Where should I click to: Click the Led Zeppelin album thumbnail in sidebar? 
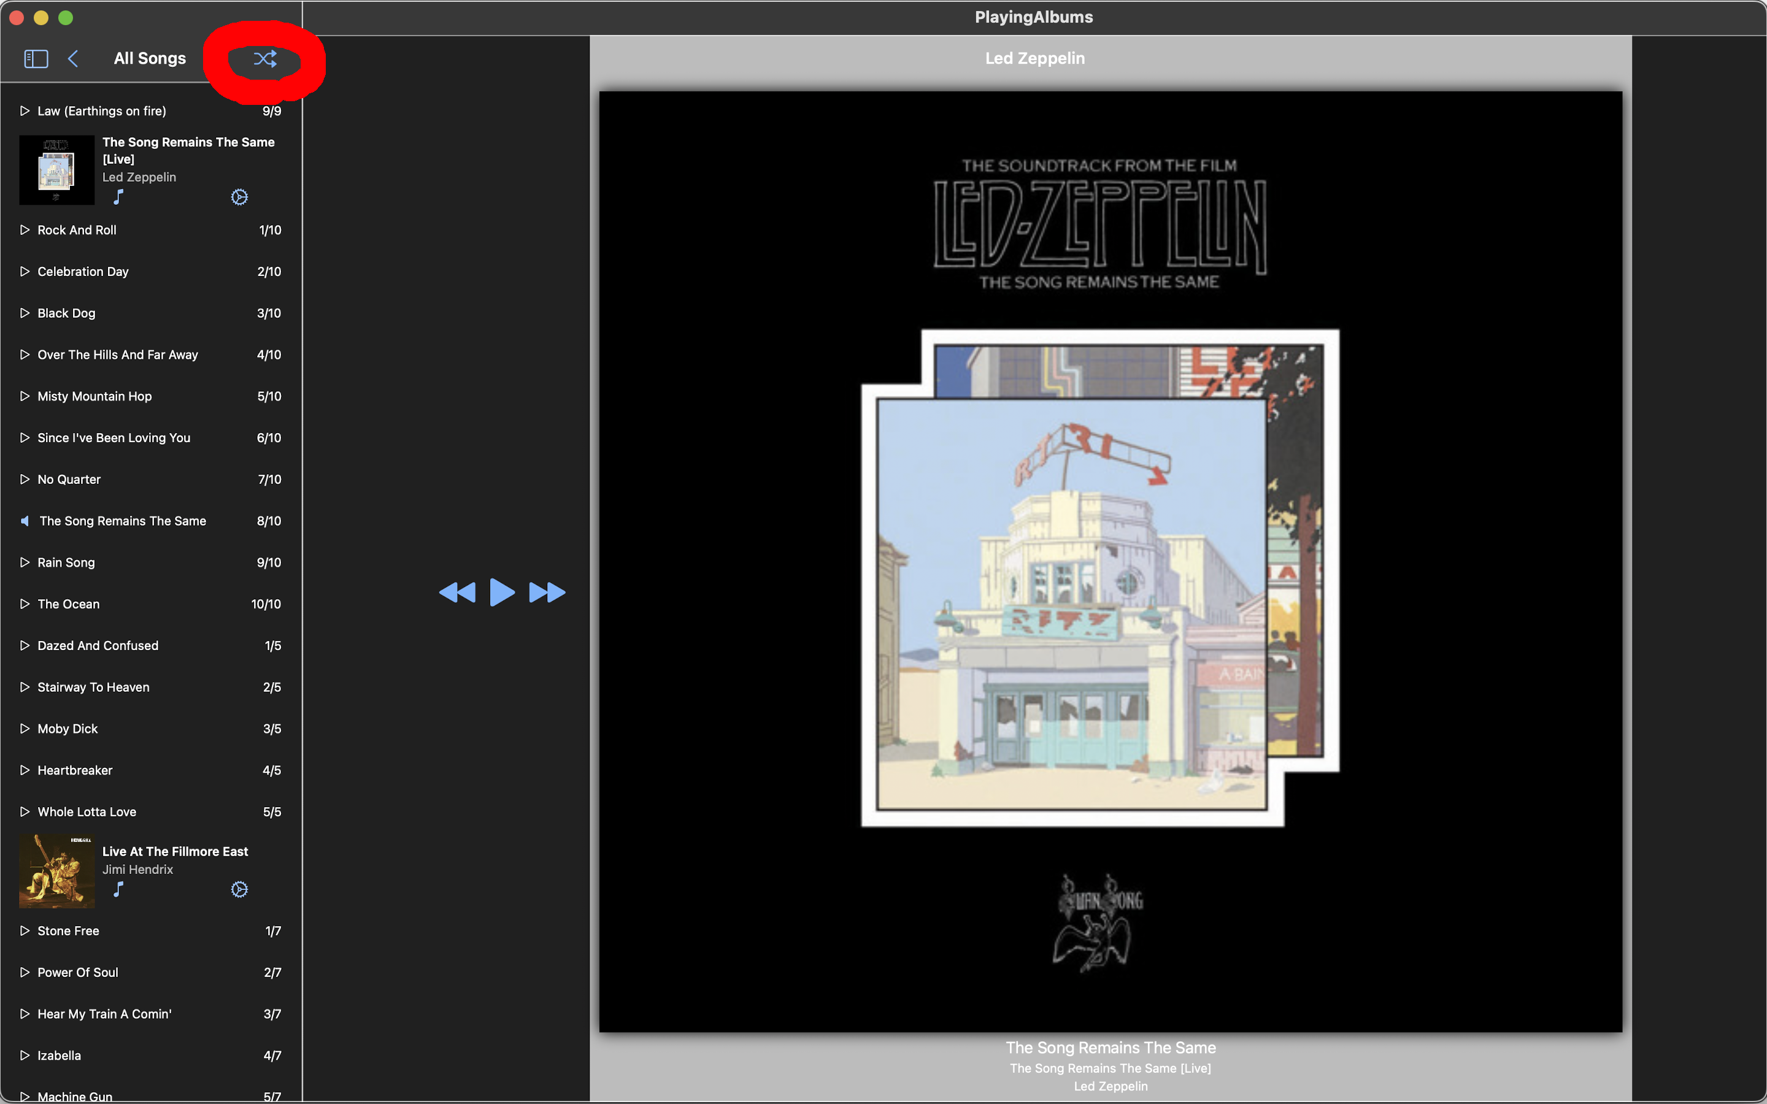pos(56,169)
